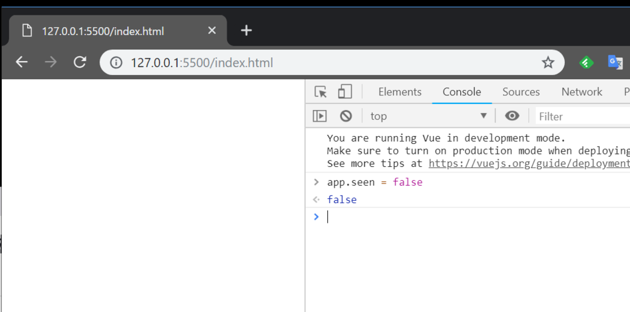Click the browser forward arrow
Screen dimensions: 630x312
click(50, 62)
